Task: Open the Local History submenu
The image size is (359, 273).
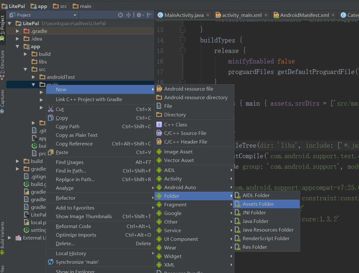Action: [x=100, y=253]
